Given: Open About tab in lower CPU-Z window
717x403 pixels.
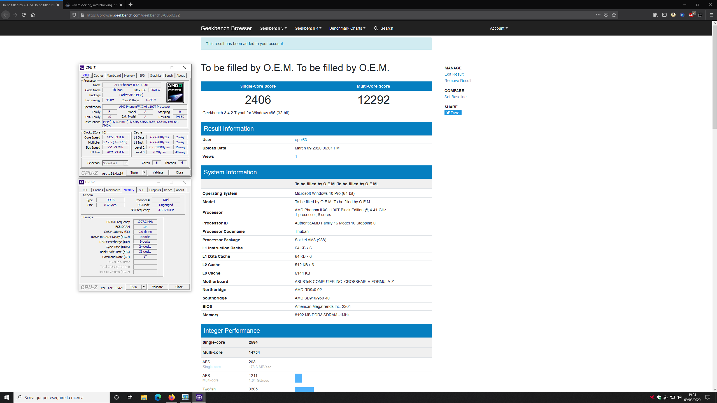Looking at the screenshot, I should click(180, 190).
